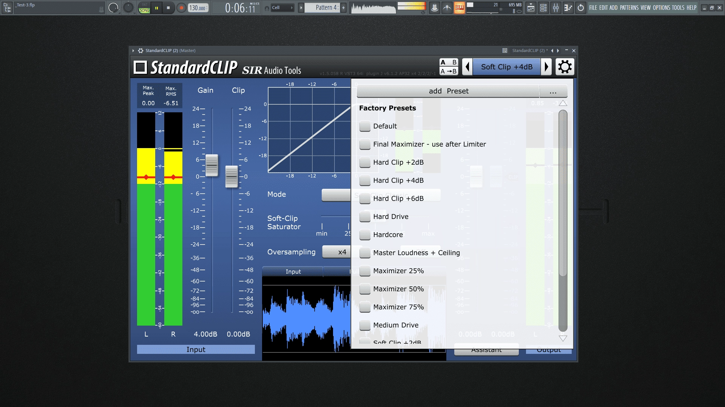Click the 0:06:11 time display
725x407 pixels.
pyautogui.click(x=240, y=8)
